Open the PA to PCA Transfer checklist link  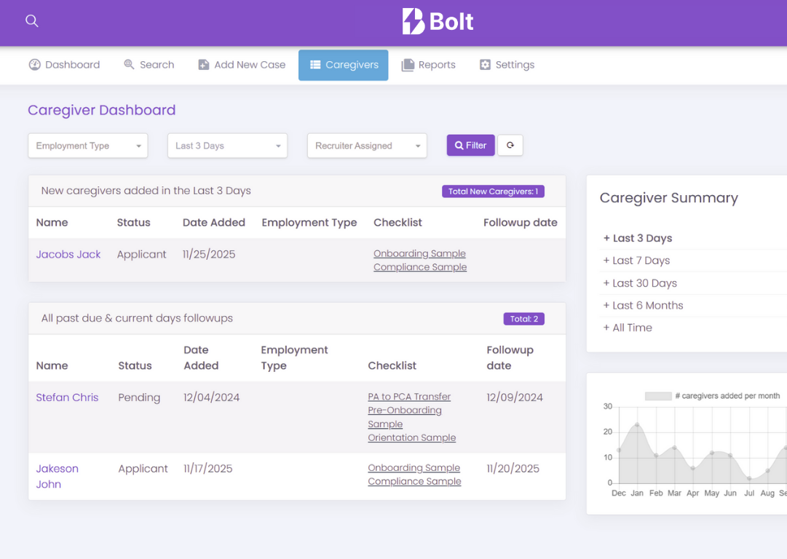409,397
